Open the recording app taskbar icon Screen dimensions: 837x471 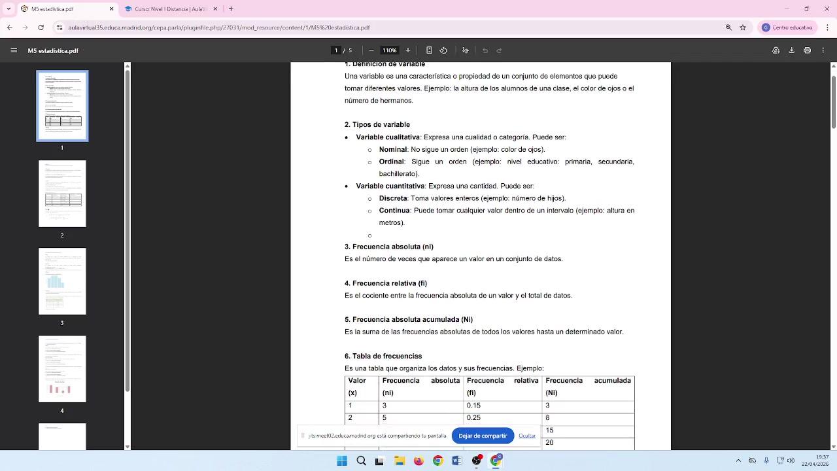click(x=477, y=461)
